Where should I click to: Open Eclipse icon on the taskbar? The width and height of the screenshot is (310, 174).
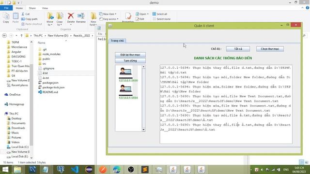click(89, 170)
